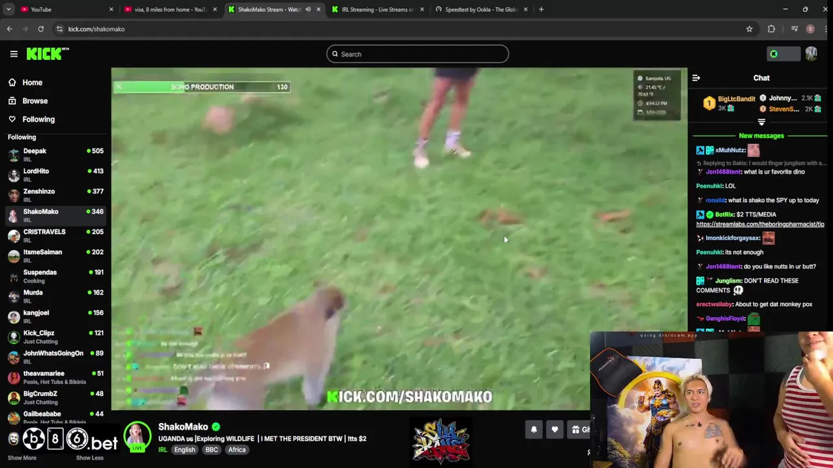The height and width of the screenshot is (468, 833).
Task: Toggle stream notifications bell
Action: [x=534, y=430]
